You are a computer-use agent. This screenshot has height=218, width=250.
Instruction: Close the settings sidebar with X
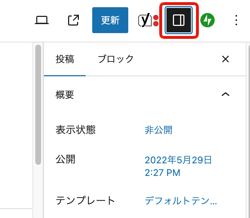pos(226,59)
